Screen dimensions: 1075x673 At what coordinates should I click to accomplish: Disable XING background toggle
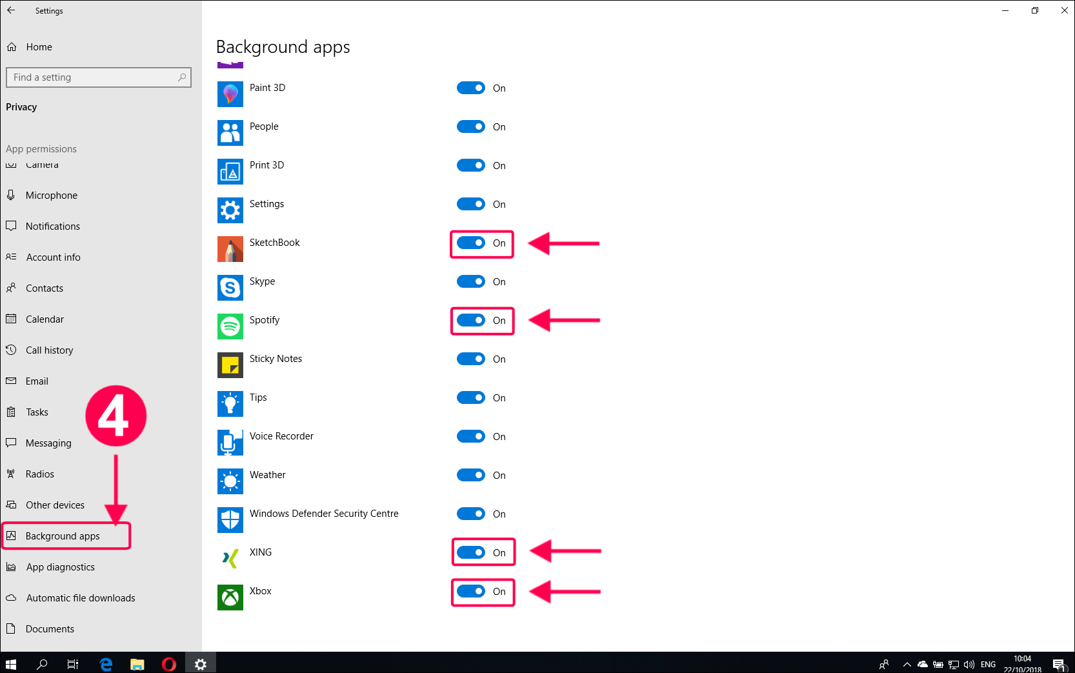point(471,552)
